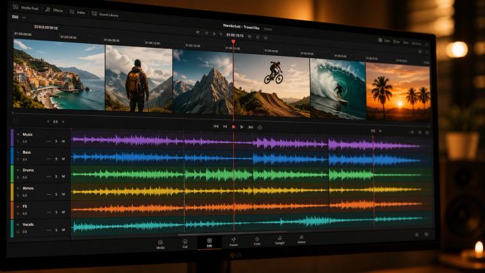Click the 01:00:19:15 timecode field
Screen dimensions: 485x273
235,35
